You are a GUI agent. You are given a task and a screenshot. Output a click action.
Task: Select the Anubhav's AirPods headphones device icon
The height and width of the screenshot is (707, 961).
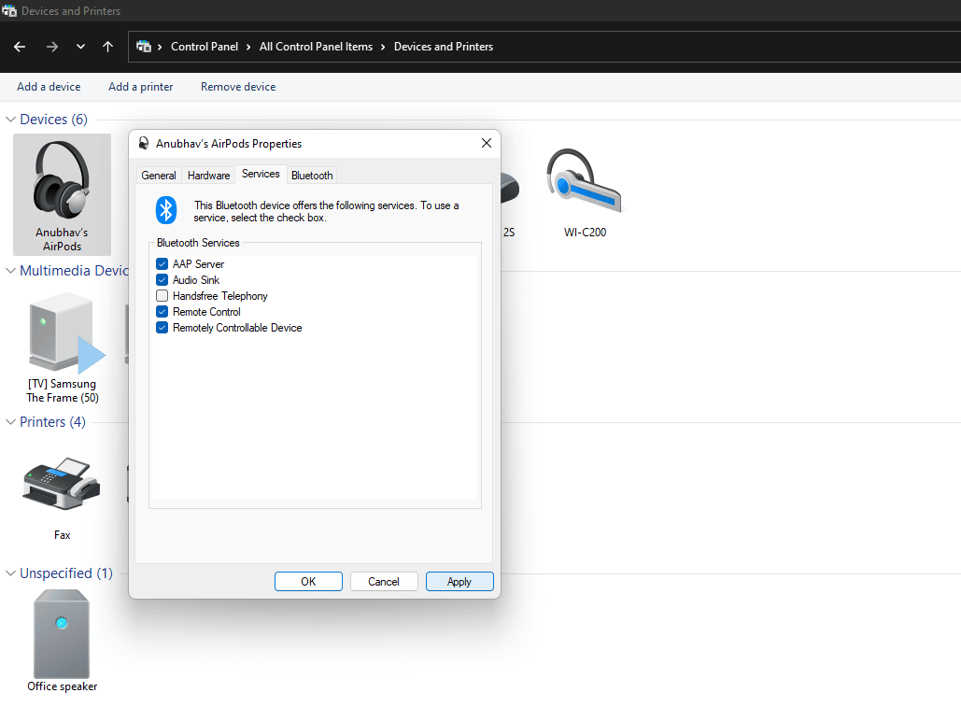tap(62, 180)
